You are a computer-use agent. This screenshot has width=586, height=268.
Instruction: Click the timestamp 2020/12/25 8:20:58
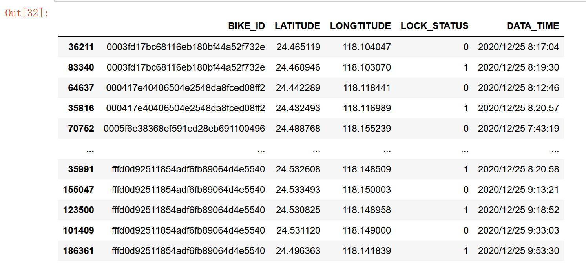pyautogui.click(x=518, y=169)
